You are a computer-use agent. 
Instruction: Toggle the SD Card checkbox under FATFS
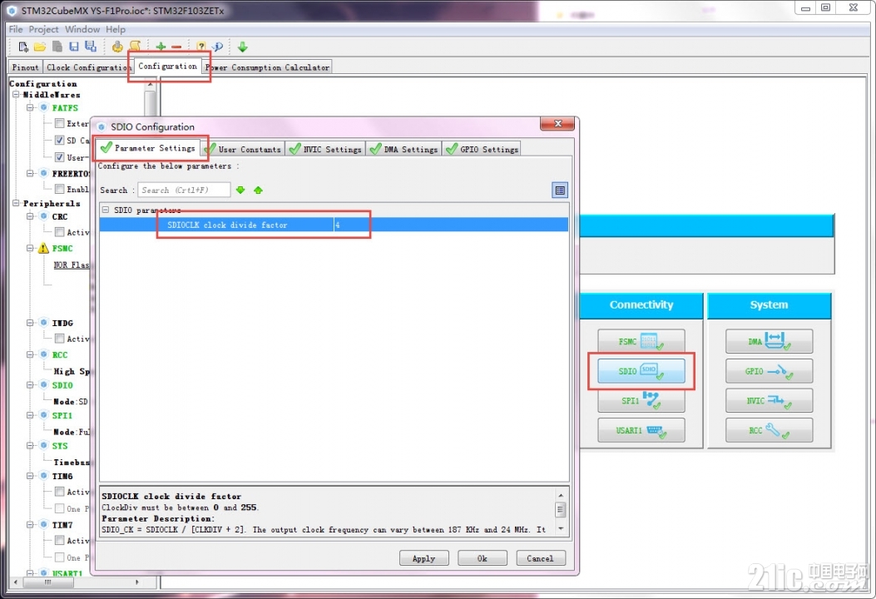[59, 141]
